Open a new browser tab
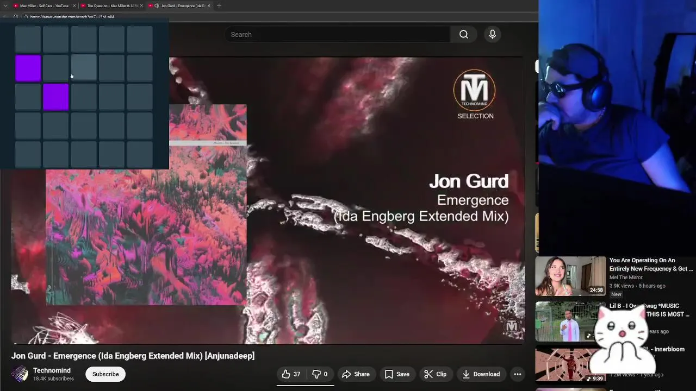 click(219, 5)
